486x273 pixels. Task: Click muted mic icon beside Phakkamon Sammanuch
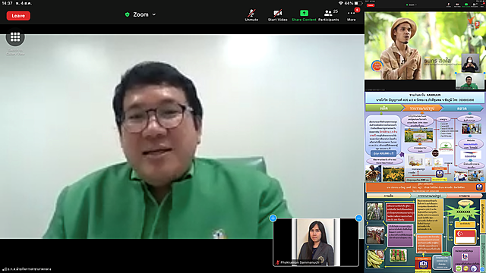tap(277, 262)
